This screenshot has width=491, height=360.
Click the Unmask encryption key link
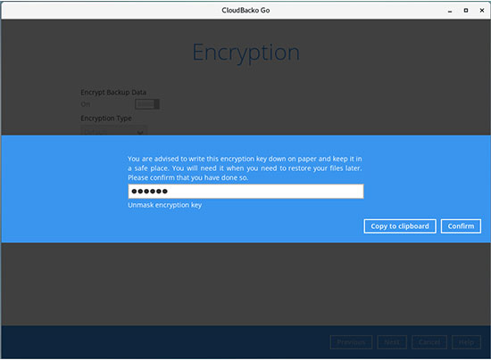pyautogui.click(x=165, y=205)
